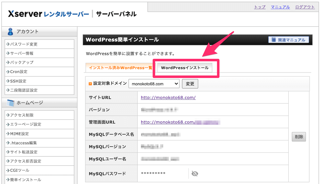Click the MySQLバージョン label
Viewport: 320px width, 184px height.
(x=107, y=146)
